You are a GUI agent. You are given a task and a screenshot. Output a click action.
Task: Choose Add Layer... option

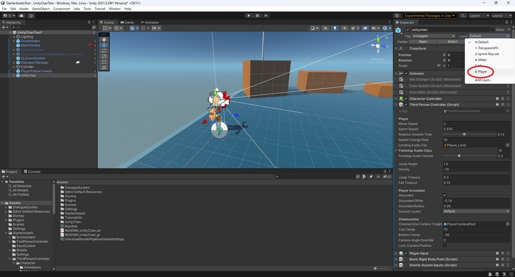(483, 80)
